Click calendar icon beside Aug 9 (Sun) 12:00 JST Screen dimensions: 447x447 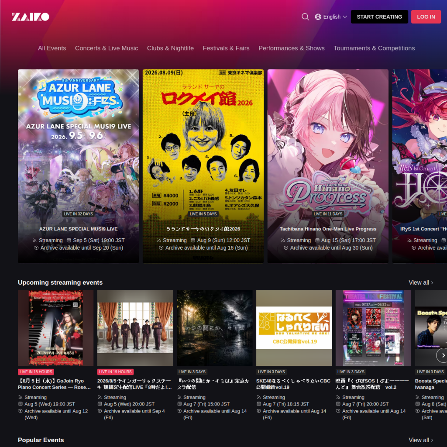pos(193,241)
